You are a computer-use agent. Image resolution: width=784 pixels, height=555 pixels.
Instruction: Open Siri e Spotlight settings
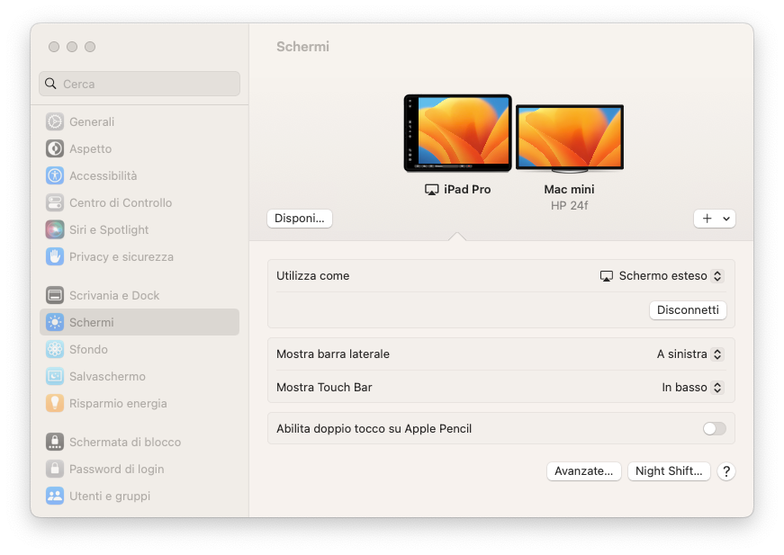click(108, 229)
